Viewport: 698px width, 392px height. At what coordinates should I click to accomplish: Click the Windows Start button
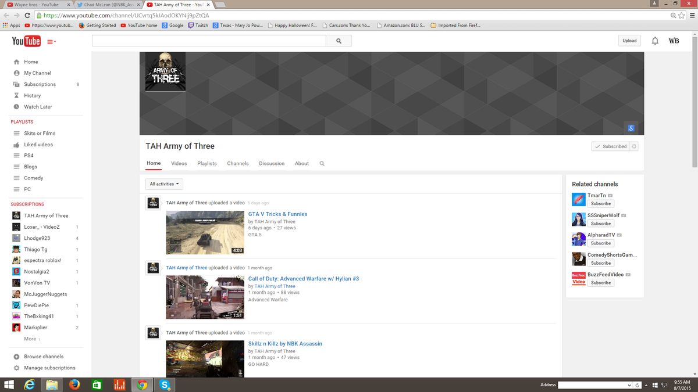9,384
